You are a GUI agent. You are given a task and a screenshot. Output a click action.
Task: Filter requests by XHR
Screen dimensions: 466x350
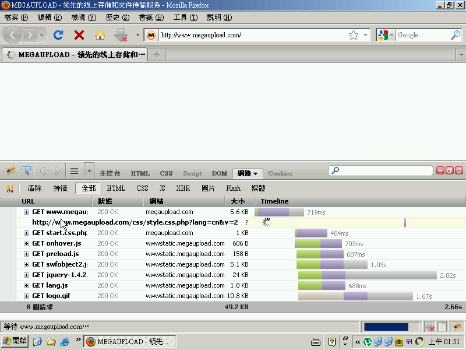pos(183,188)
